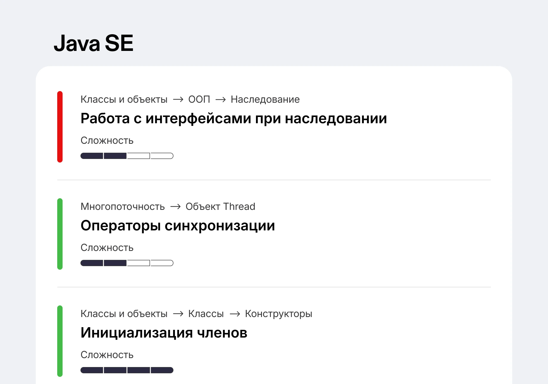Open topic Операторы синхронизации
This screenshot has height=384, width=548.
click(178, 226)
